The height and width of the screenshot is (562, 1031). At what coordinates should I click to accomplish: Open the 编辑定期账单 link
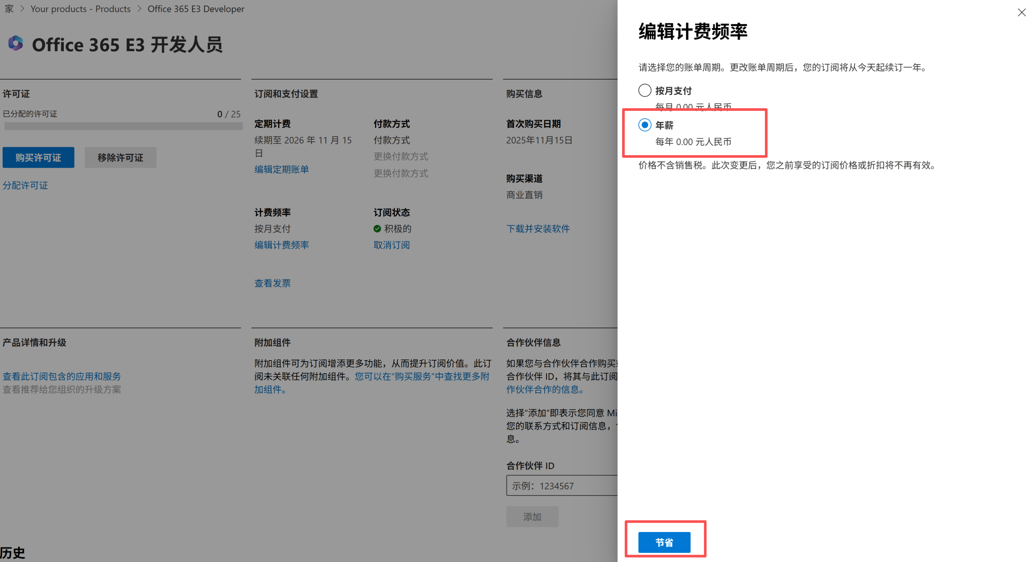click(281, 169)
